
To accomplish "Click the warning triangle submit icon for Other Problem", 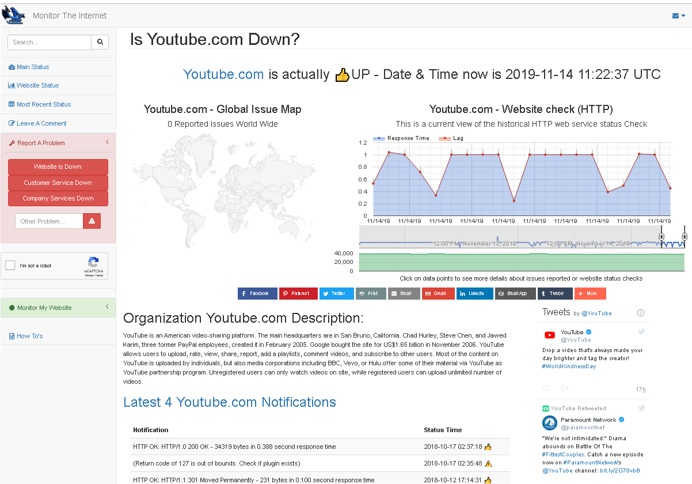I will click(92, 221).
